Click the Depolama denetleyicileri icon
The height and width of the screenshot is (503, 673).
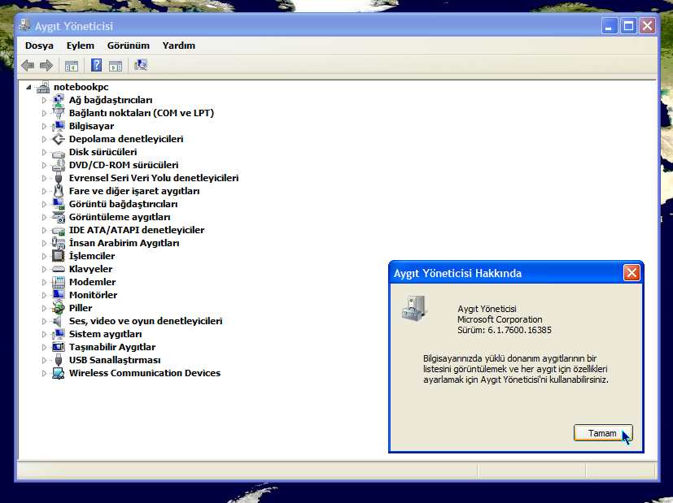pyautogui.click(x=59, y=139)
